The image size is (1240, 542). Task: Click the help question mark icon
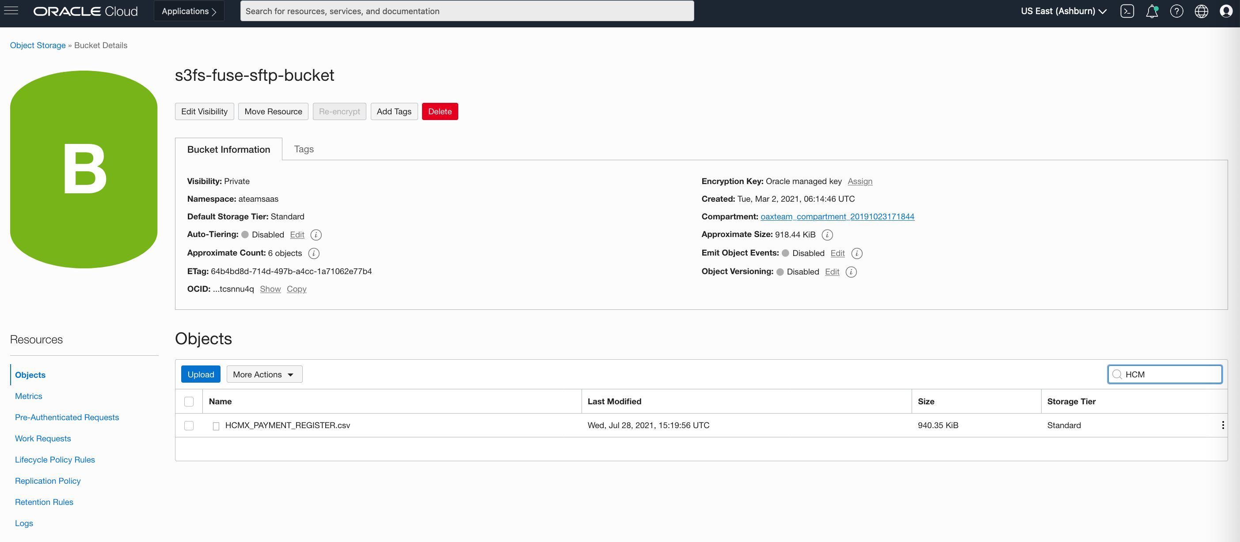pos(1176,11)
